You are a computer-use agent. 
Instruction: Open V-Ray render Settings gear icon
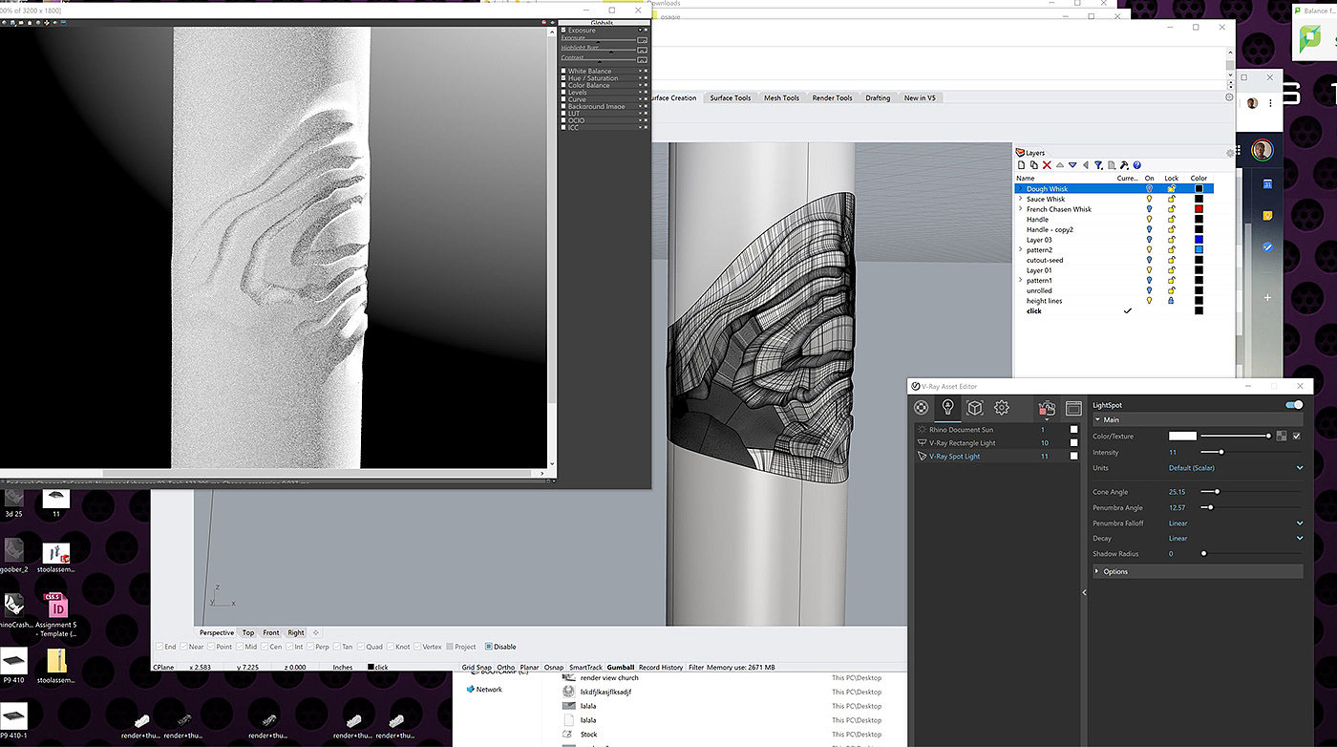pos(1001,408)
